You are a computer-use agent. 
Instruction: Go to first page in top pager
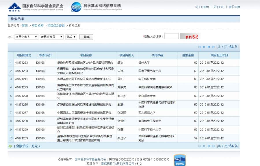pos(200,47)
